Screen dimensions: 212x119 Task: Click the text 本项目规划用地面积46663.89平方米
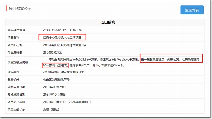(73, 59)
